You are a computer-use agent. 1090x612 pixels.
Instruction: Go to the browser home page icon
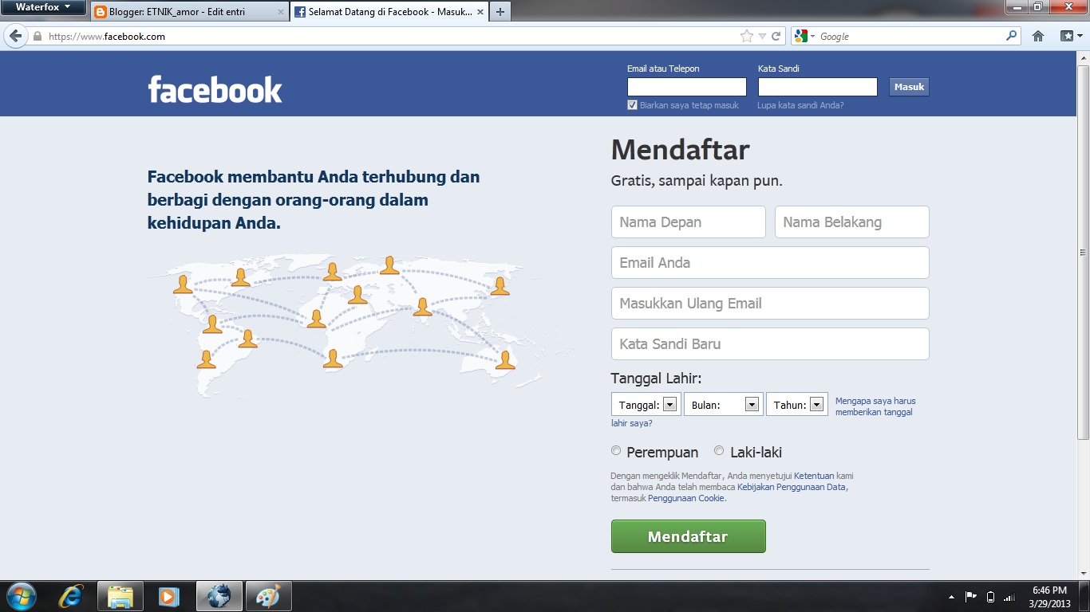pyautogui.click(x=1038, y=36)
